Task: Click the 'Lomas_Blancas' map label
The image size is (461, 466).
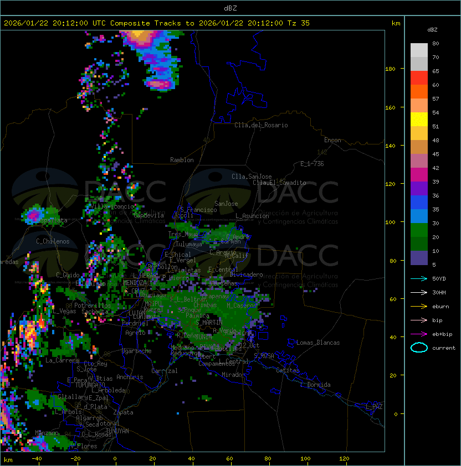Action: pyautogui.click(x=318, y=343)
